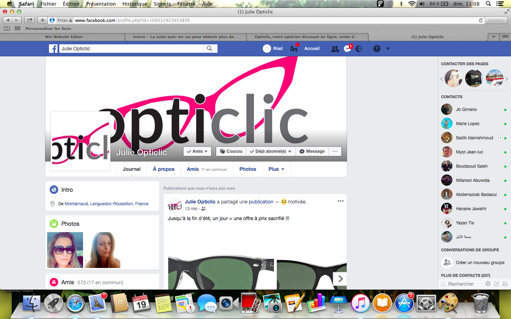The height and width of the screenshot is (319, 511).
Task: Click the Rechercher contacts search field
Action: (461, 284)
